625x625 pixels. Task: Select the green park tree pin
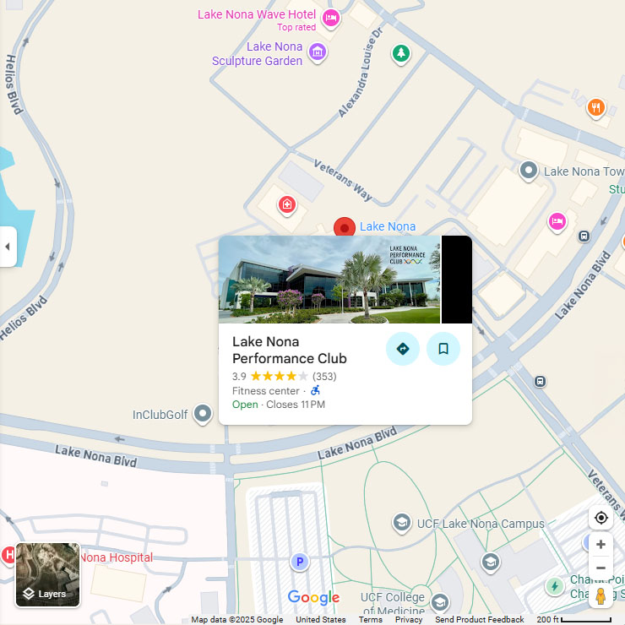pos(401,53)
